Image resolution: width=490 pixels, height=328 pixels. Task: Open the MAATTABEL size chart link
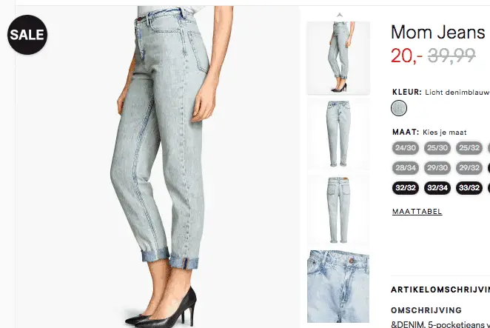pos(417,212)
